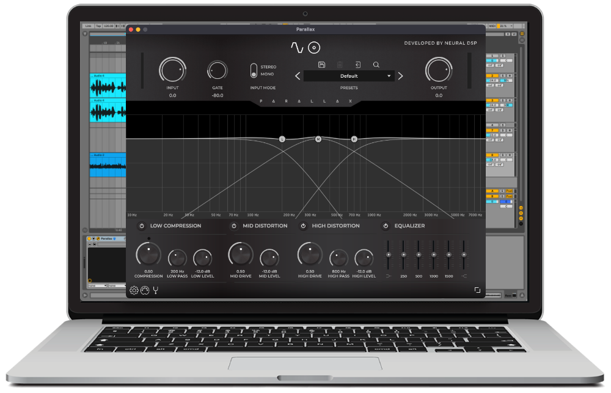Viewport: 611px width, 393px height.
Task: Select the first cyan audio clip in Ableton
Action: 108,86
